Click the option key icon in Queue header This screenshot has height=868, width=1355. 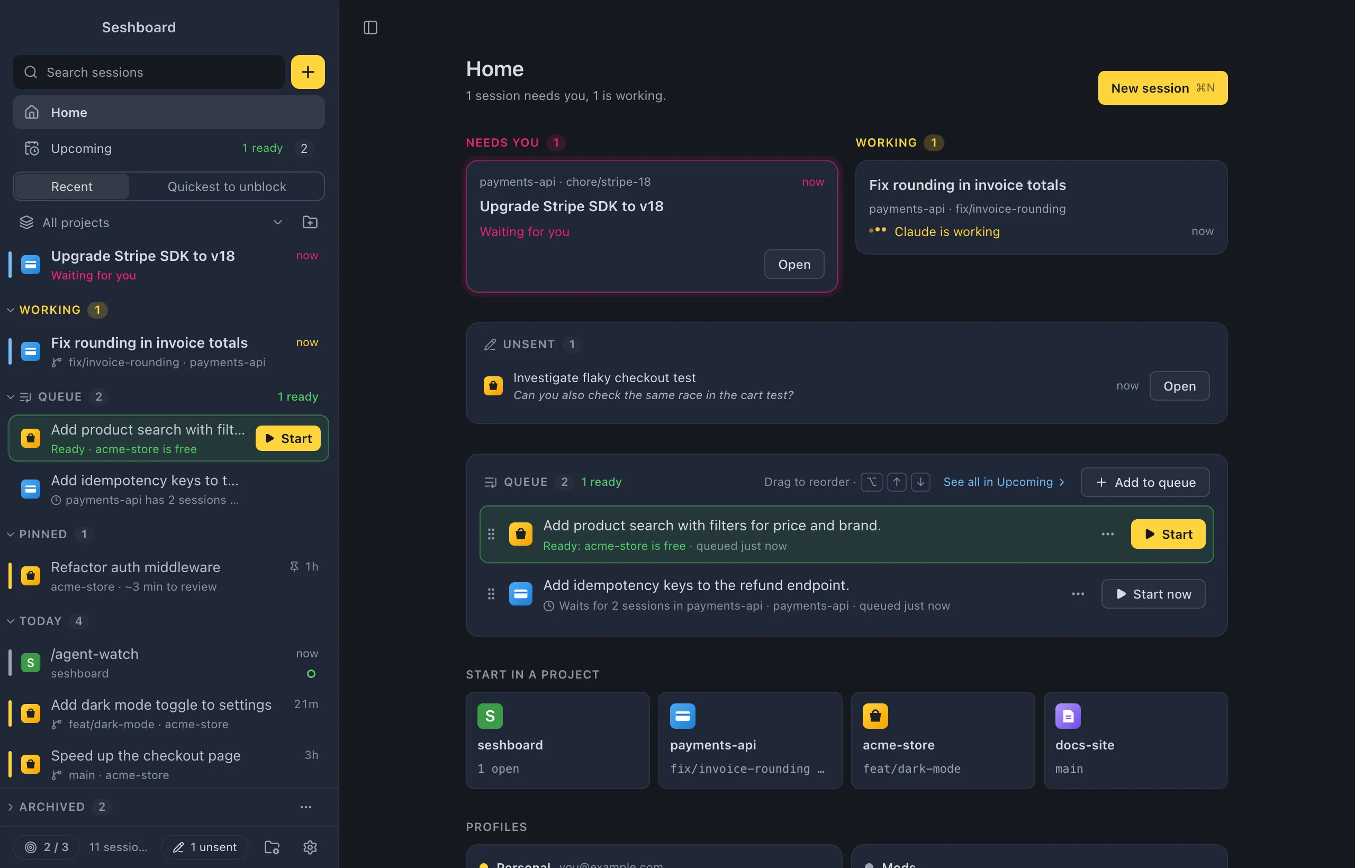871,482
